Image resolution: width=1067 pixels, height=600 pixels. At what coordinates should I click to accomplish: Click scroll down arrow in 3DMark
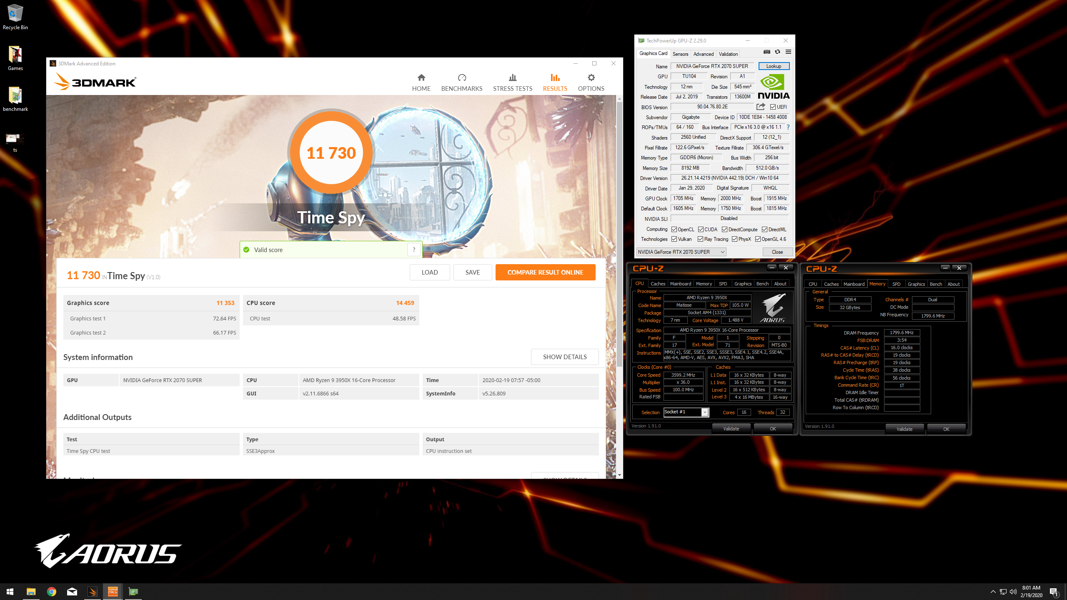(x=619, y=475)
